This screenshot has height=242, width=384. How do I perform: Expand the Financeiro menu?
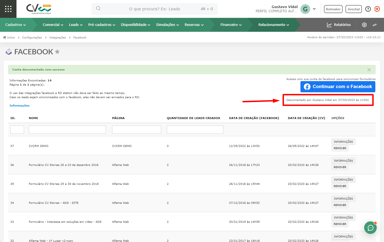click(x=231, y=25)
